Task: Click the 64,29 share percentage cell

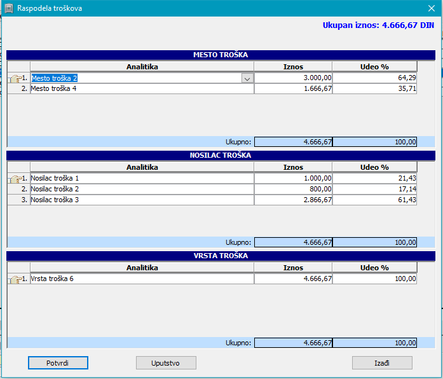Action: click(374, 78)
